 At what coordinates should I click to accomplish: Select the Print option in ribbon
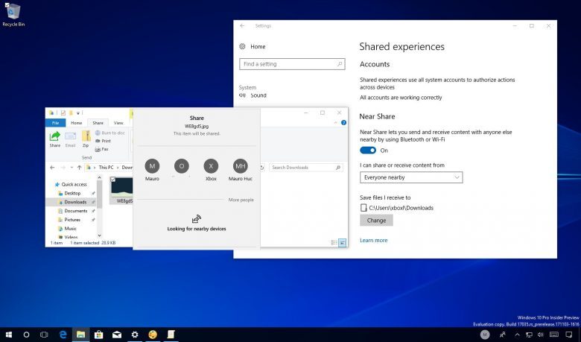(105, 141)
